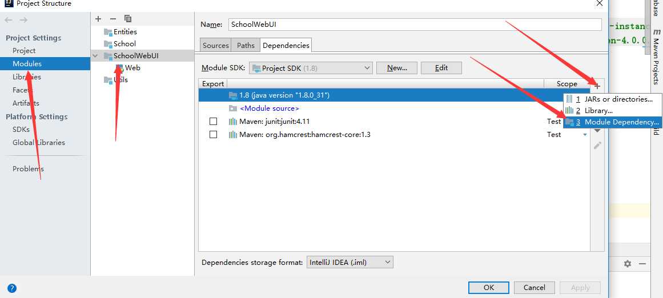Click the Web facet icon

pyautogui.click(x=120, y=67)
